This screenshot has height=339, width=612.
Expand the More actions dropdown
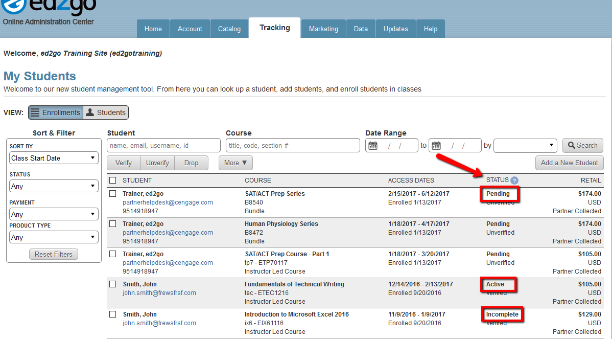tap(236, 163)
